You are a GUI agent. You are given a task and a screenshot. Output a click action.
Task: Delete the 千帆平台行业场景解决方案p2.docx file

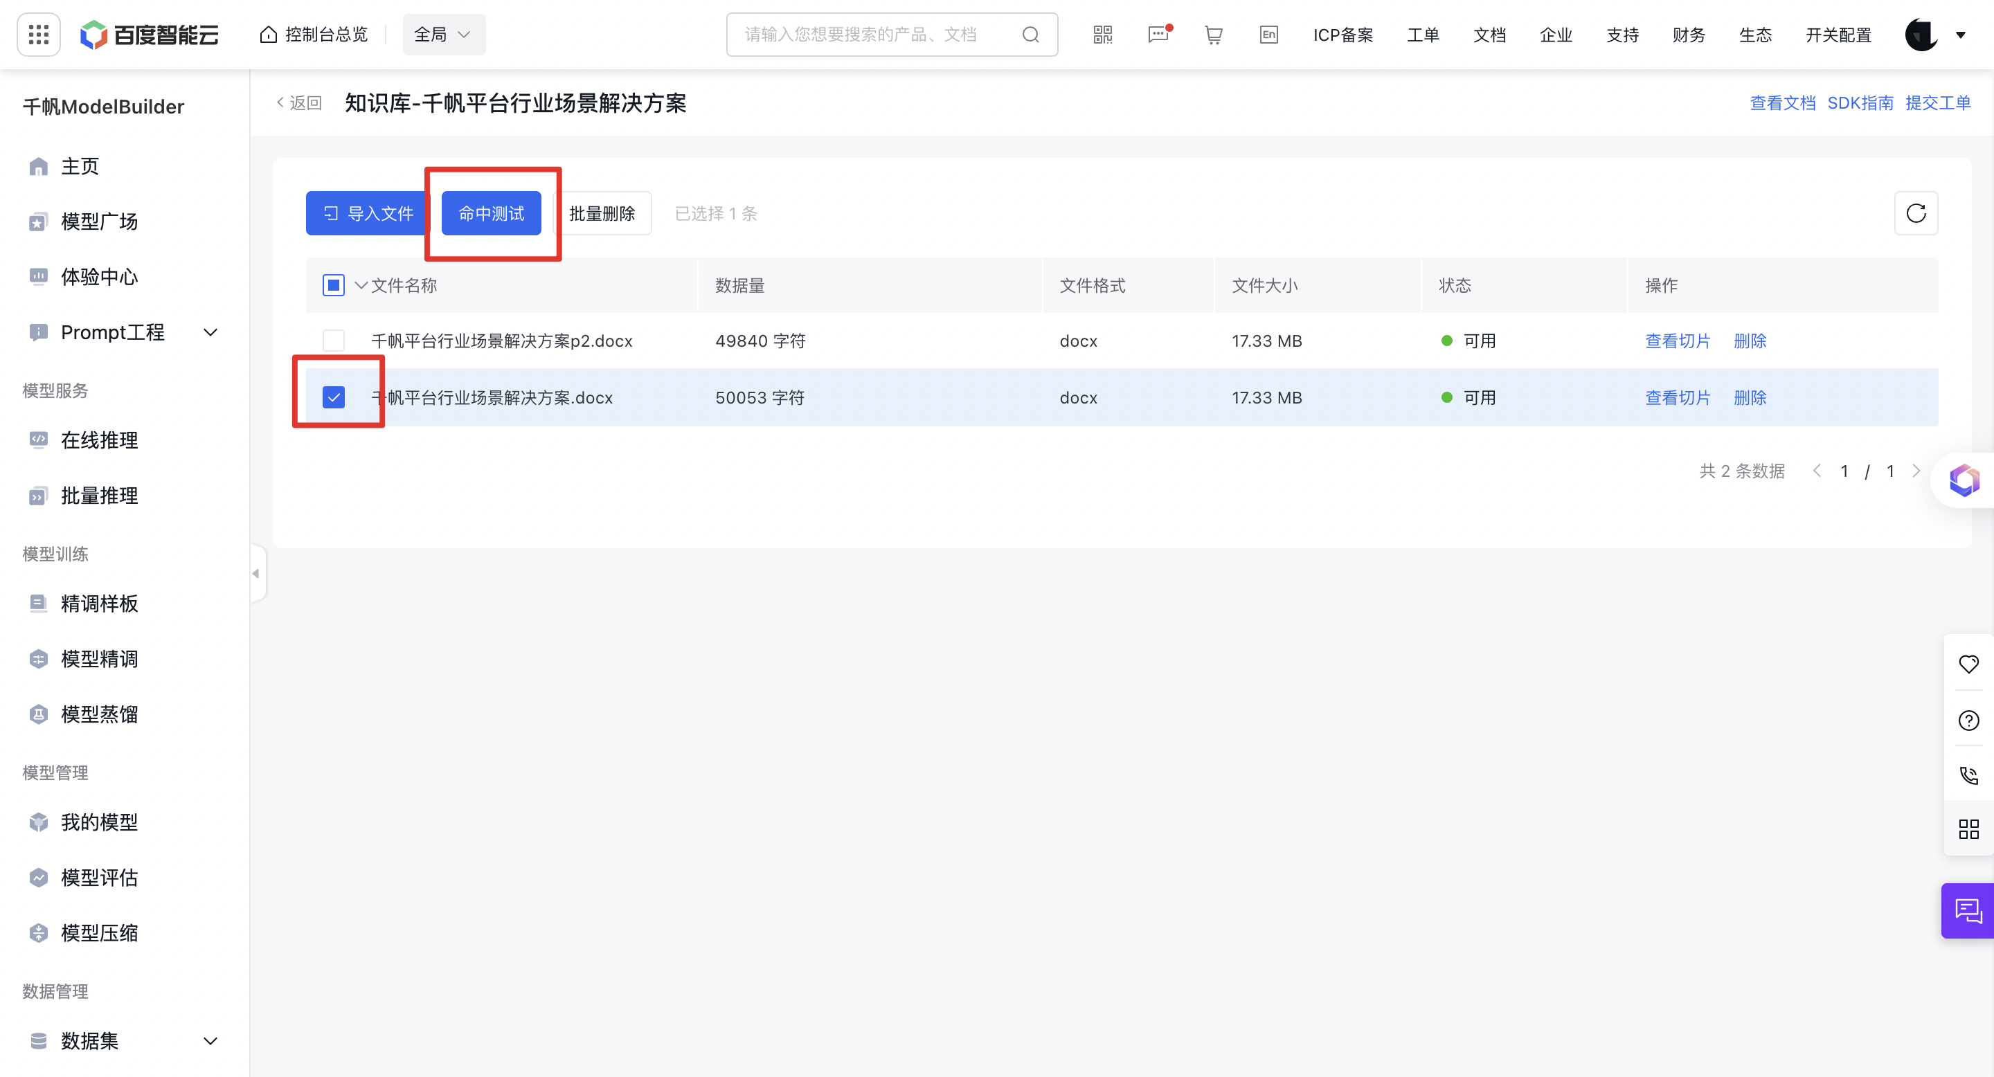pos(1750,341)
